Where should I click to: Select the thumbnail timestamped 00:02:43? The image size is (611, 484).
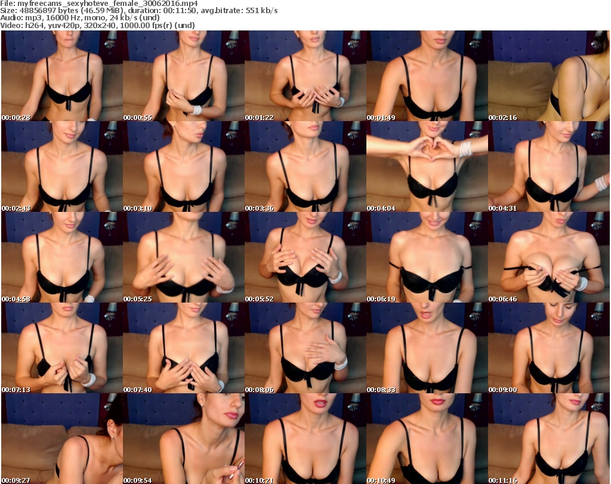61,167
